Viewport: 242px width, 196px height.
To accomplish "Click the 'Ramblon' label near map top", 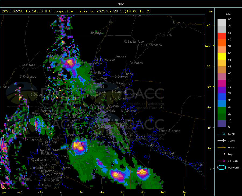I will click(x=97, y=33).
